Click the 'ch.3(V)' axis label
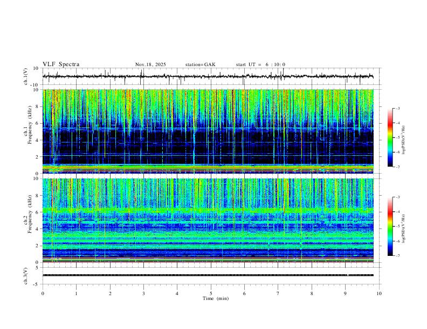The image size is (427, 329). coord(26,276)
